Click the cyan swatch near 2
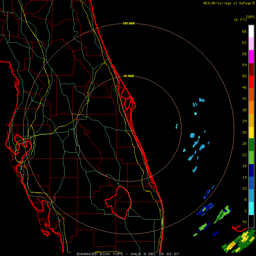Viewport: 256px width, 256px height. point(251,208)
